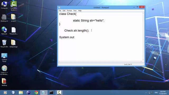Open Camtasia from the taskbar

[x=59, y=93]
